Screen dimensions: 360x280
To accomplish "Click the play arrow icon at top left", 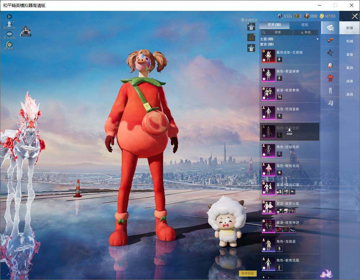I will coord(9,16).
